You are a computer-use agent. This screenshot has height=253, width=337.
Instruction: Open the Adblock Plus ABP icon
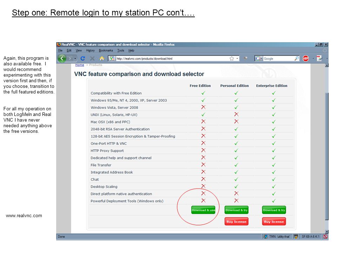[306, 58]
